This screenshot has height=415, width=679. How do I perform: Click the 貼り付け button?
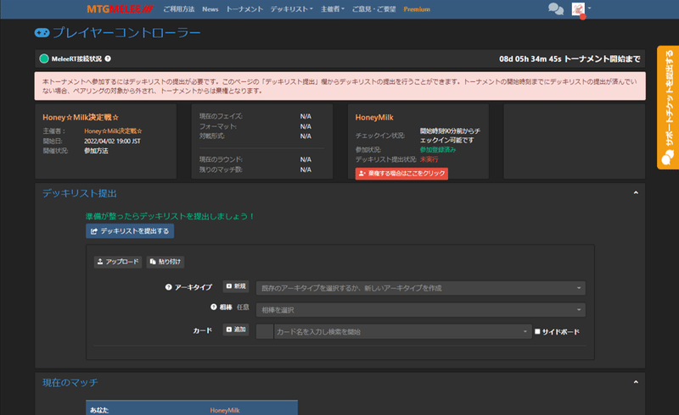165,262
